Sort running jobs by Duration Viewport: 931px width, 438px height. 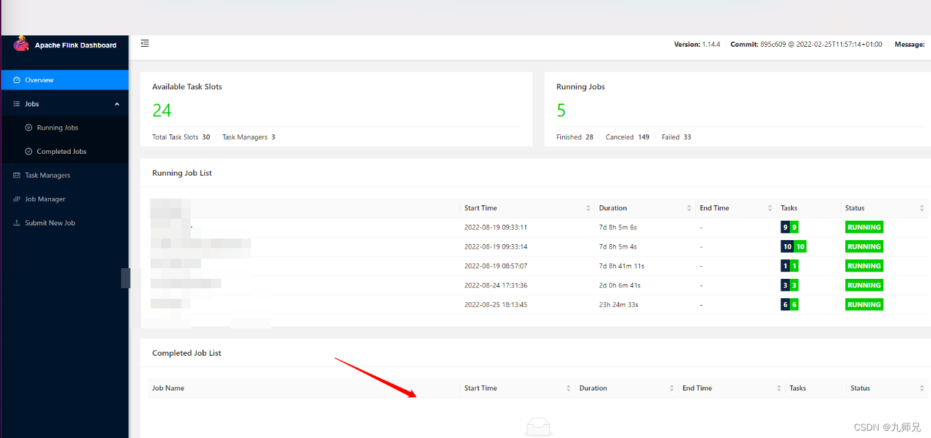[x=689, y=208]
